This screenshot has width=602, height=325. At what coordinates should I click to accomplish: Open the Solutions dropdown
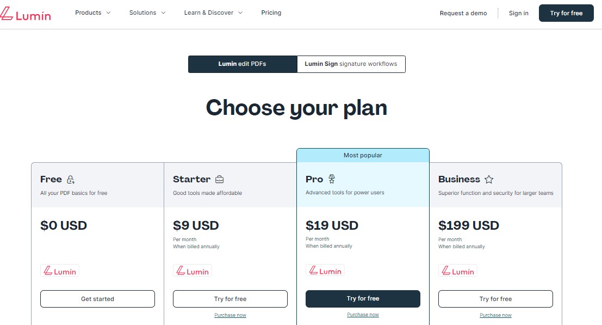click(x=147, y=13)
